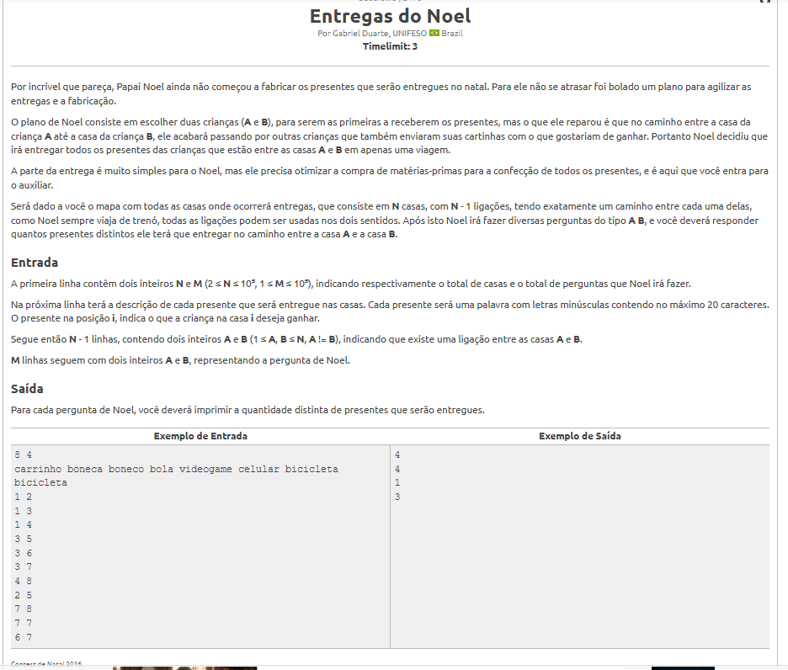Click the sample input line "6 7"

(x=23, y=637)
